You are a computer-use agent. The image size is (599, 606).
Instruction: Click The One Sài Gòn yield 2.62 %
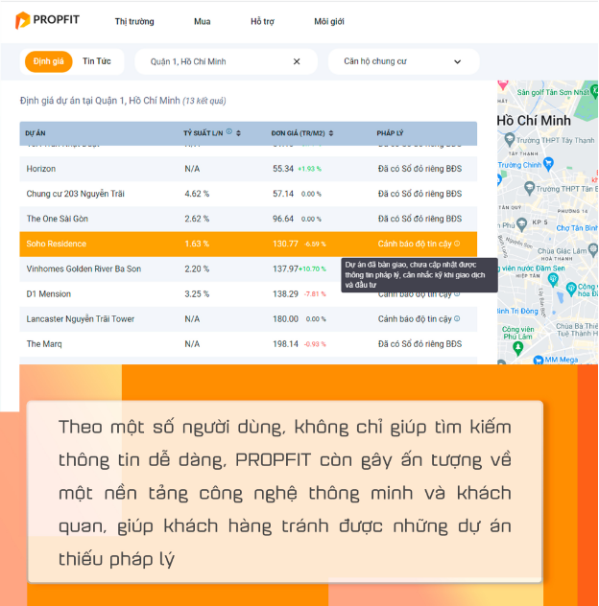(197, 219)
